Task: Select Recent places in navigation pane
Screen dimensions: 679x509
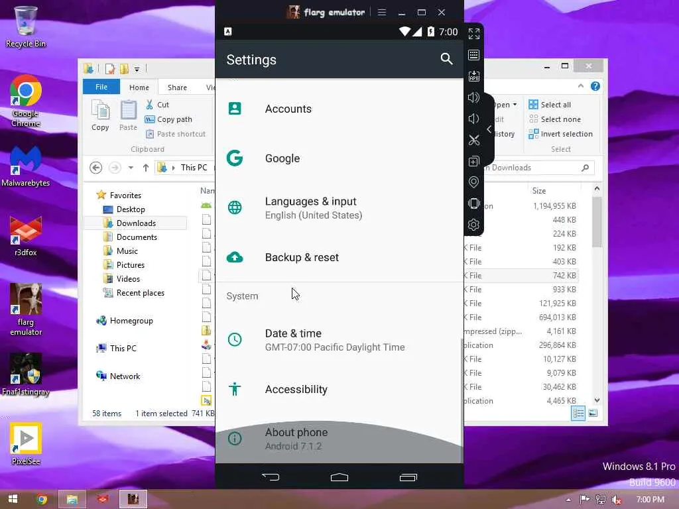Action: (134, 293)
